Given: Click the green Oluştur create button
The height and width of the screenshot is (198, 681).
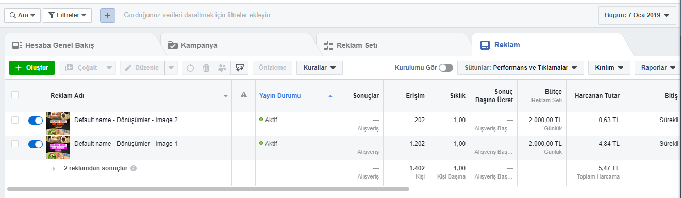Looking at the screenshot, I should [x=32, y=68].
